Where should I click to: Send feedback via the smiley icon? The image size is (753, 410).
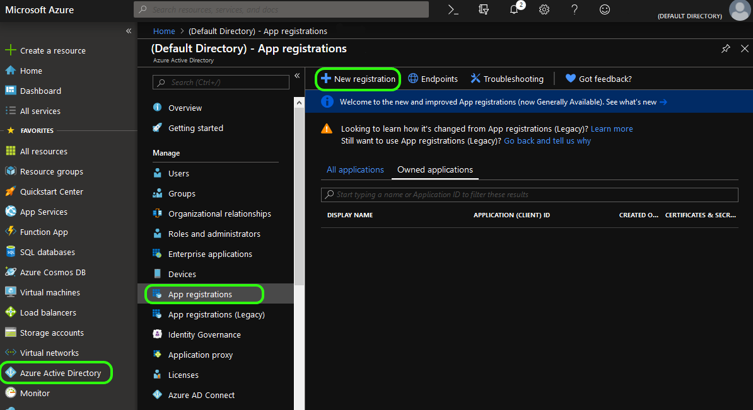pos(605,9)
